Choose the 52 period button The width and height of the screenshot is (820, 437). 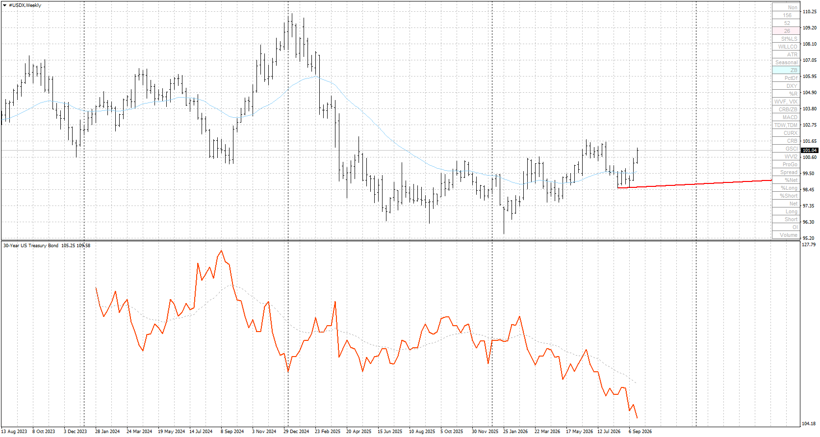coord(786,23)
